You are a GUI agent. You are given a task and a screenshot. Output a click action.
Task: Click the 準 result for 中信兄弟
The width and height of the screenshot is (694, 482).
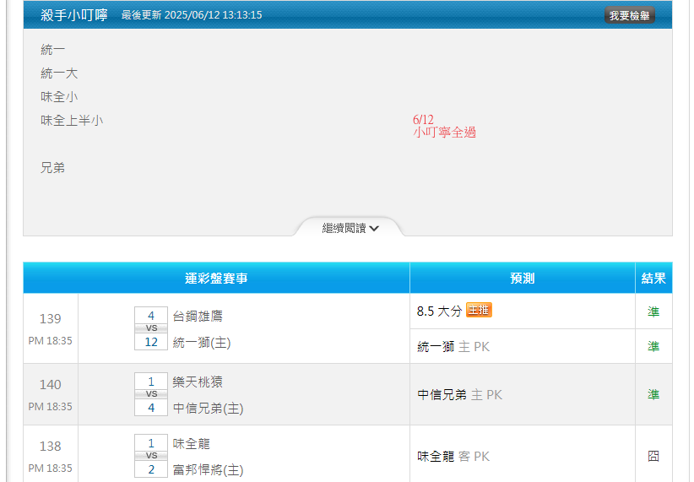coord(653,394)
